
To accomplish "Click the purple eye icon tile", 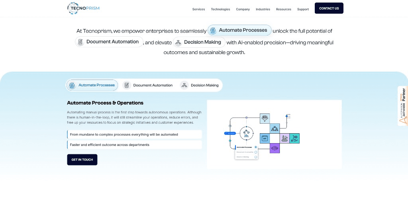I will click(x=275, y=148).
